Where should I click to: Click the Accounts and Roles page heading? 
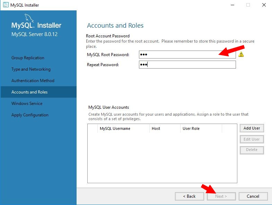coord(115,26)
